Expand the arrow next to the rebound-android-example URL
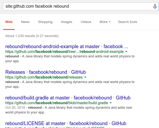This screenshot has height=128, width=159. pyautogui.click(x=126, y=52)
